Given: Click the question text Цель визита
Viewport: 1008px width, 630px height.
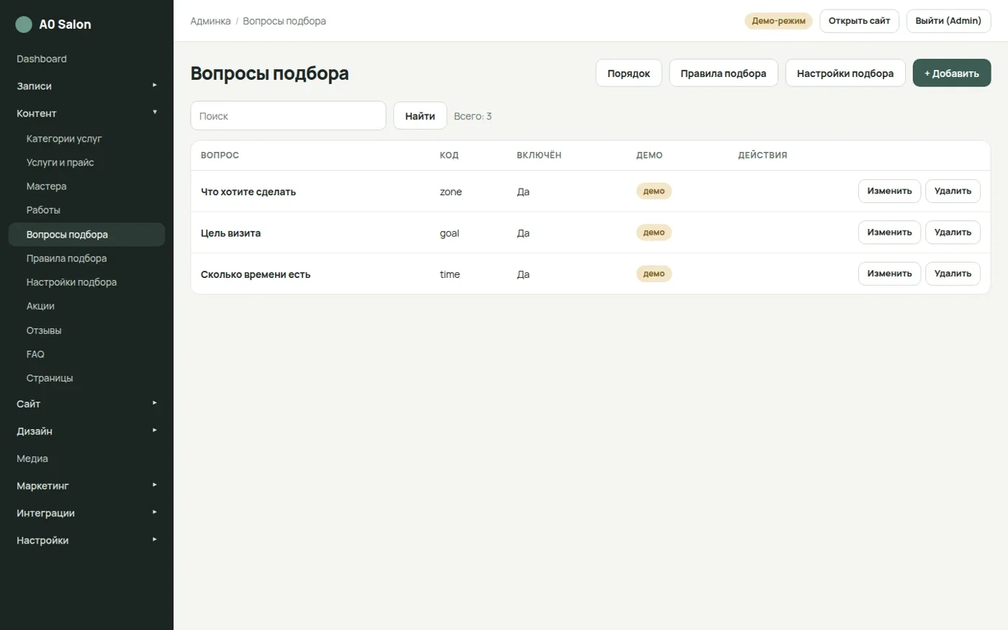Looking at the screenshot, I should [x=230, y=233].
